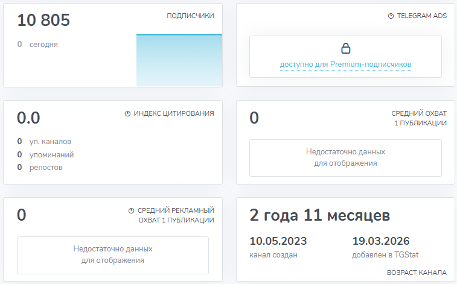Click the help icon next to Telegram Ads

pos(391,16)
